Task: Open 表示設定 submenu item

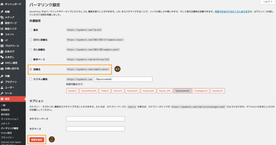Action: (x=5, y=114)
